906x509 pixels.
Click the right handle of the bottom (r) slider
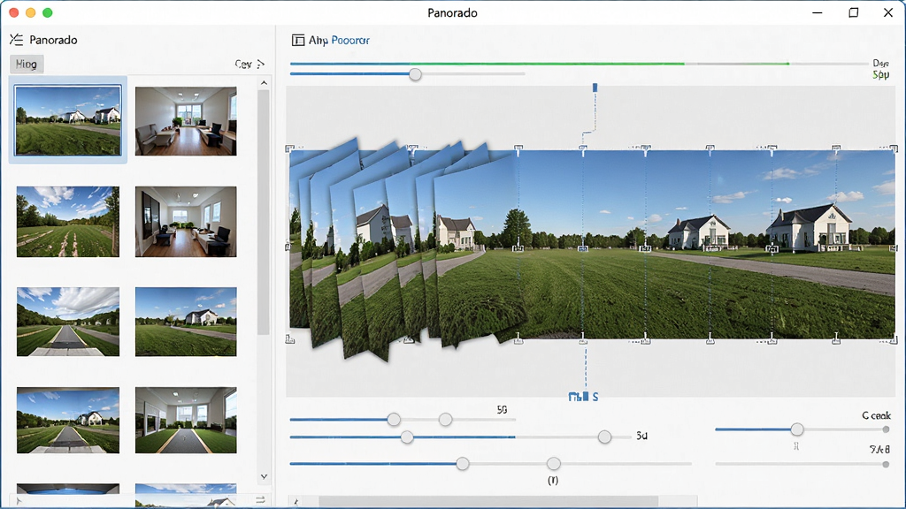(x=554, y=463)
